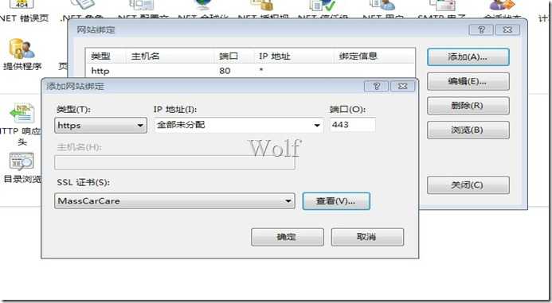Click the 删除(R) button in 网站绑定

(x=468, y=106)
